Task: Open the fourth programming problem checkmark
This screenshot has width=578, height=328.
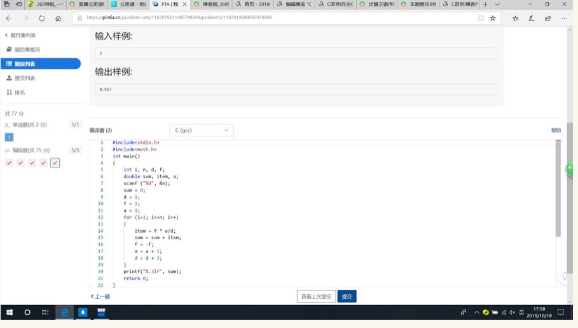Action: tap(43, 162)
